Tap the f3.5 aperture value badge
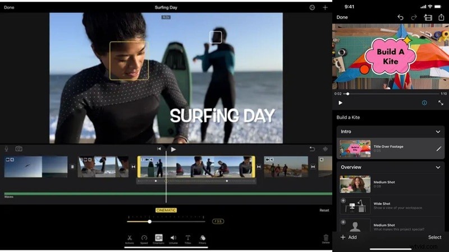Screen dimensions: 449x252 tap(218, 221)
